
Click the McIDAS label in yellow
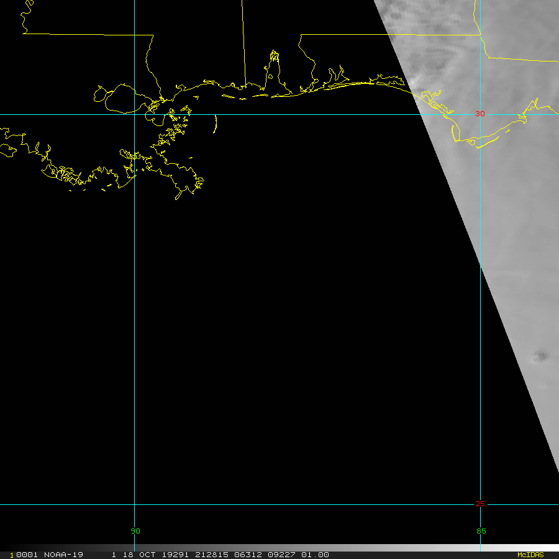click(x=530, y=555)
